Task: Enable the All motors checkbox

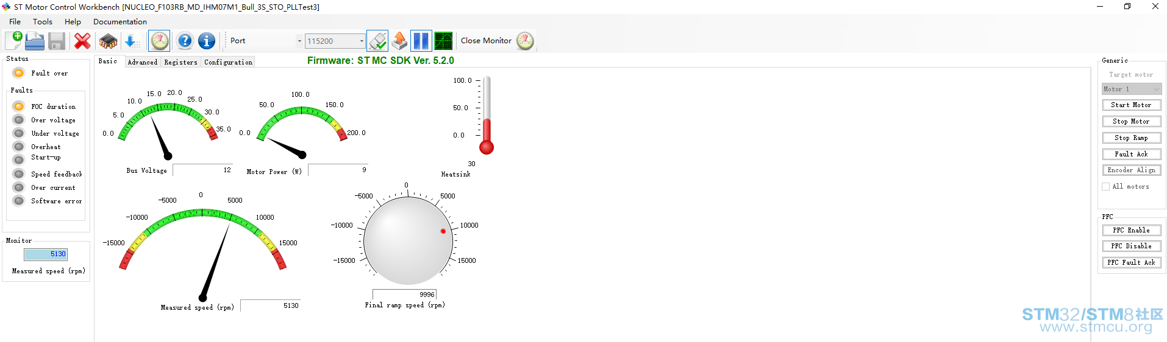Action: (x=1105, y=187)
